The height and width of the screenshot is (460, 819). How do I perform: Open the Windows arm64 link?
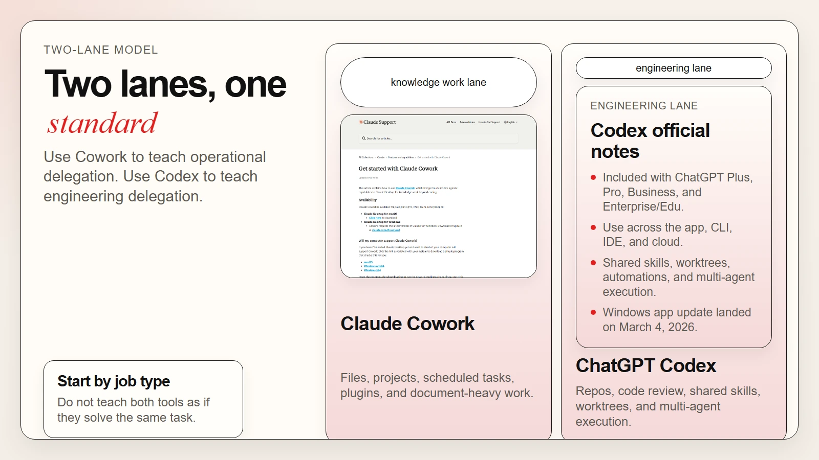click(x=374, y=266)
